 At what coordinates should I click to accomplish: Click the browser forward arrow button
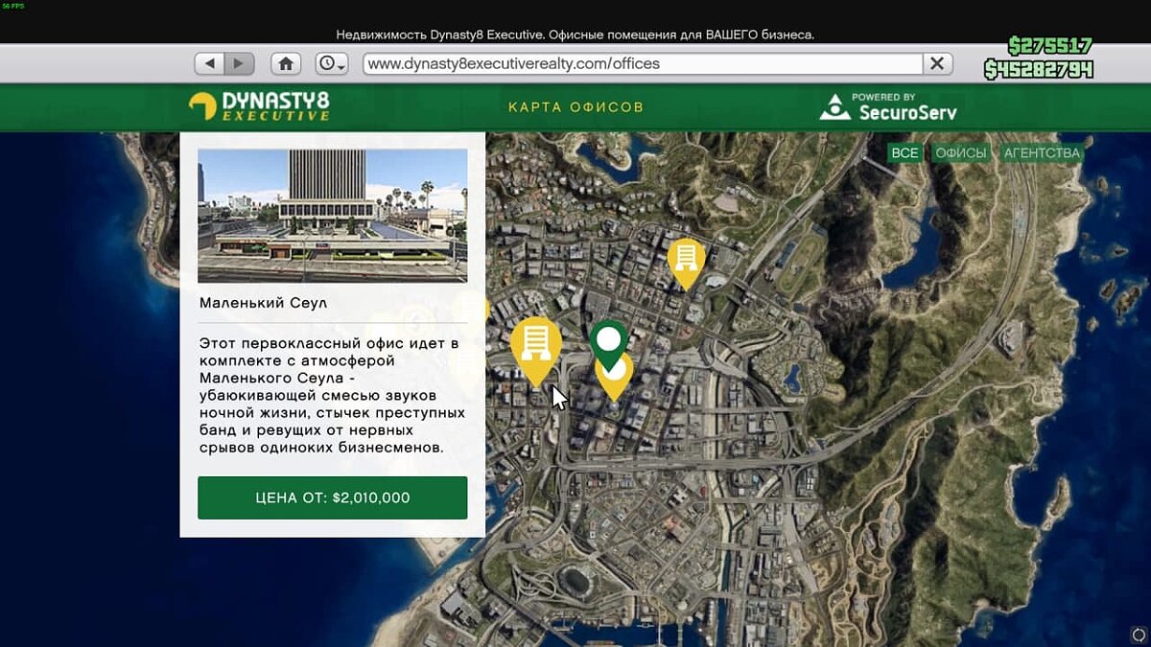coord(238,63)
